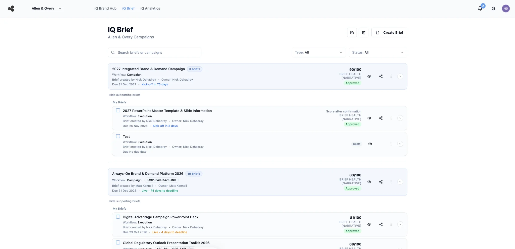Hide supporting briefs under 2027 Integrated campaign
515x249 pixels.
click(124, 95)
